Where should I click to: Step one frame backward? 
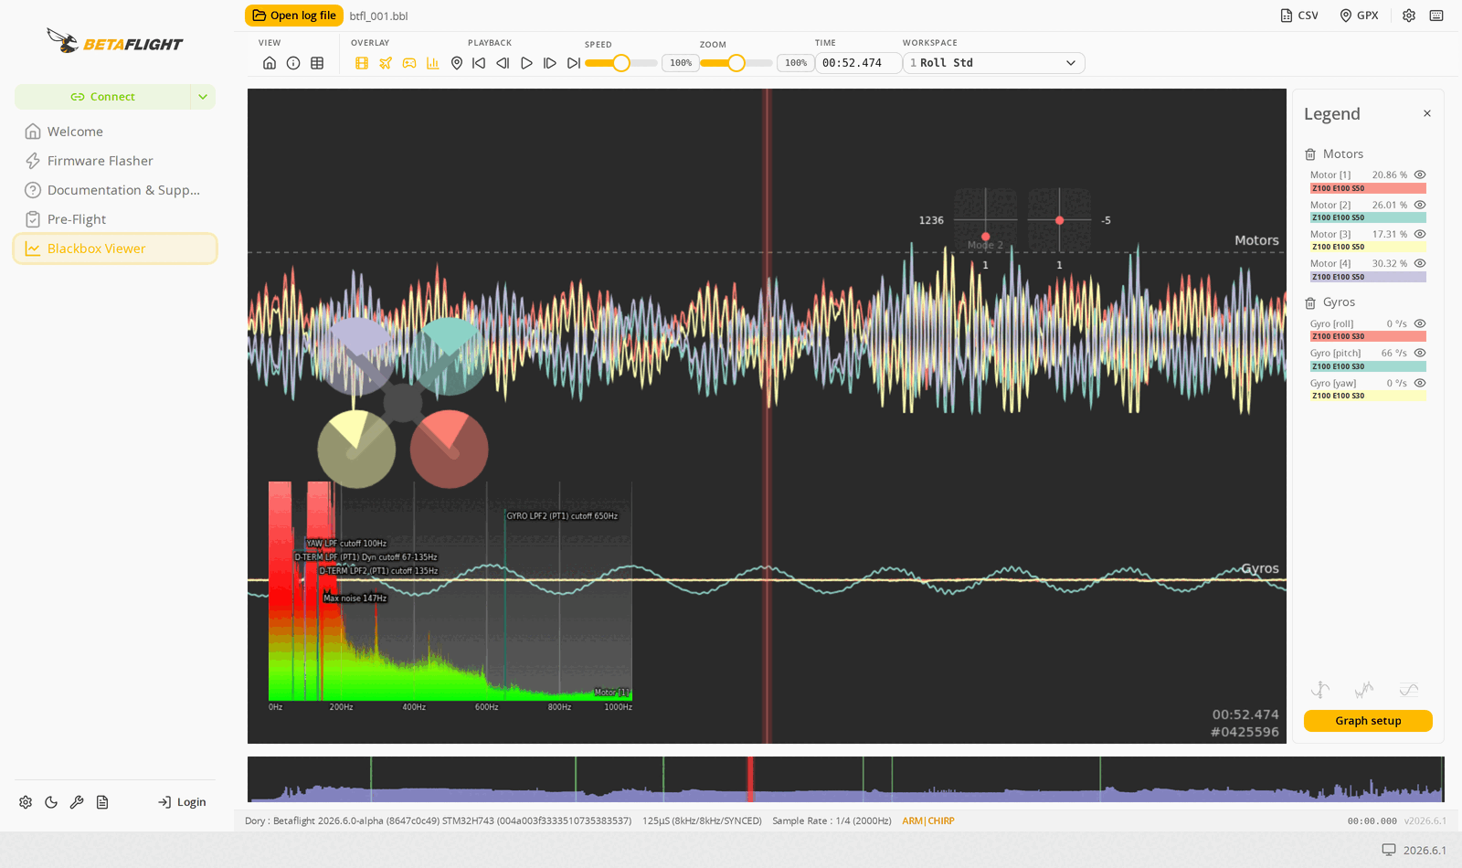click(x=503, y=63)
